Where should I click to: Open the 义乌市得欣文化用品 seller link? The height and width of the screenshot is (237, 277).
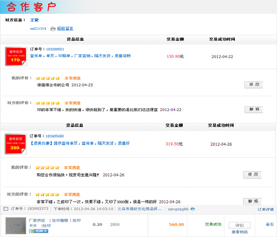(x=140, y=209)
